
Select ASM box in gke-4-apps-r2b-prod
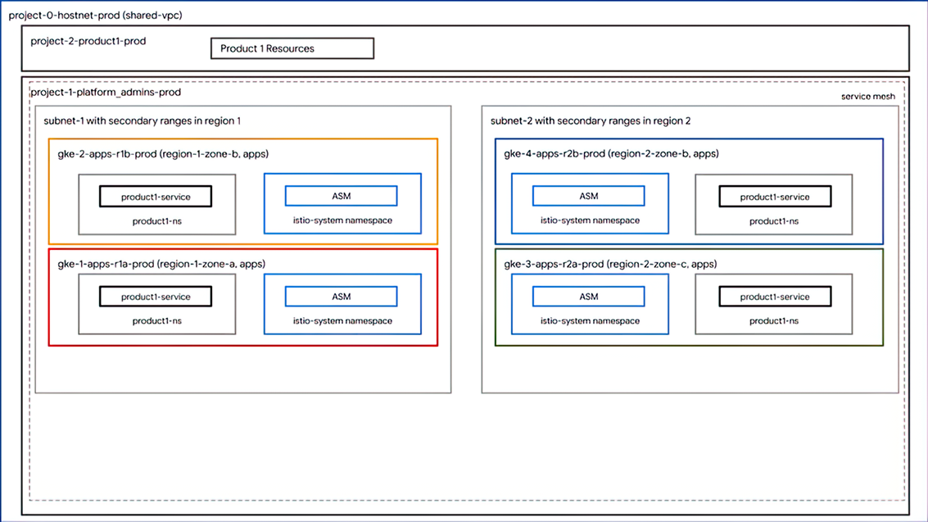click(x=589, y=196)
